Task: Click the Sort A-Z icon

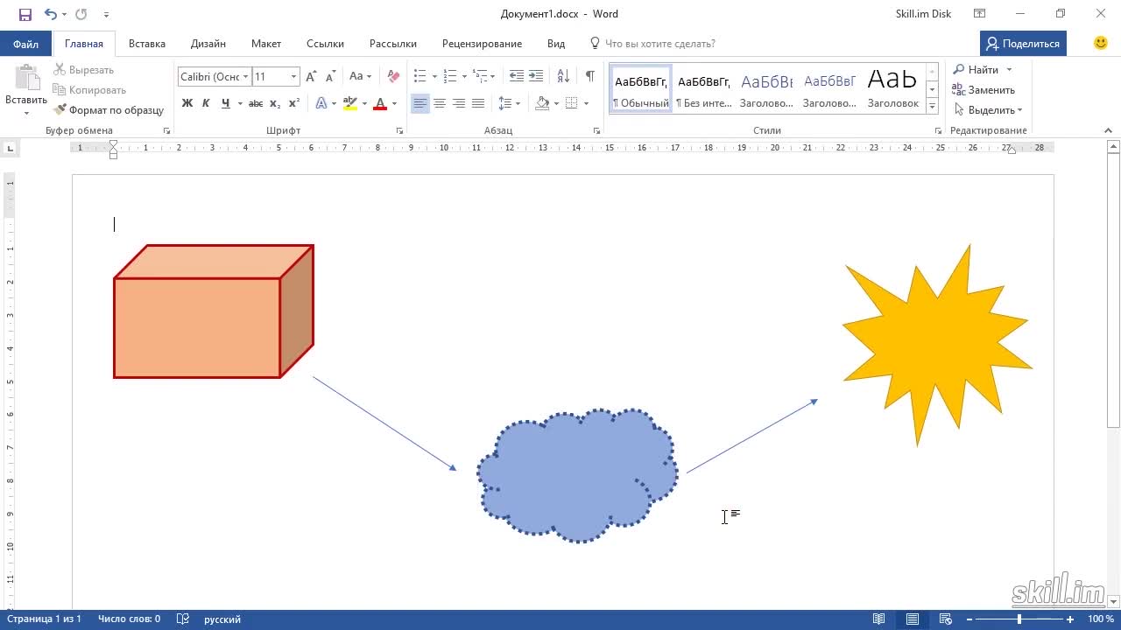Action: click(563, 77)
